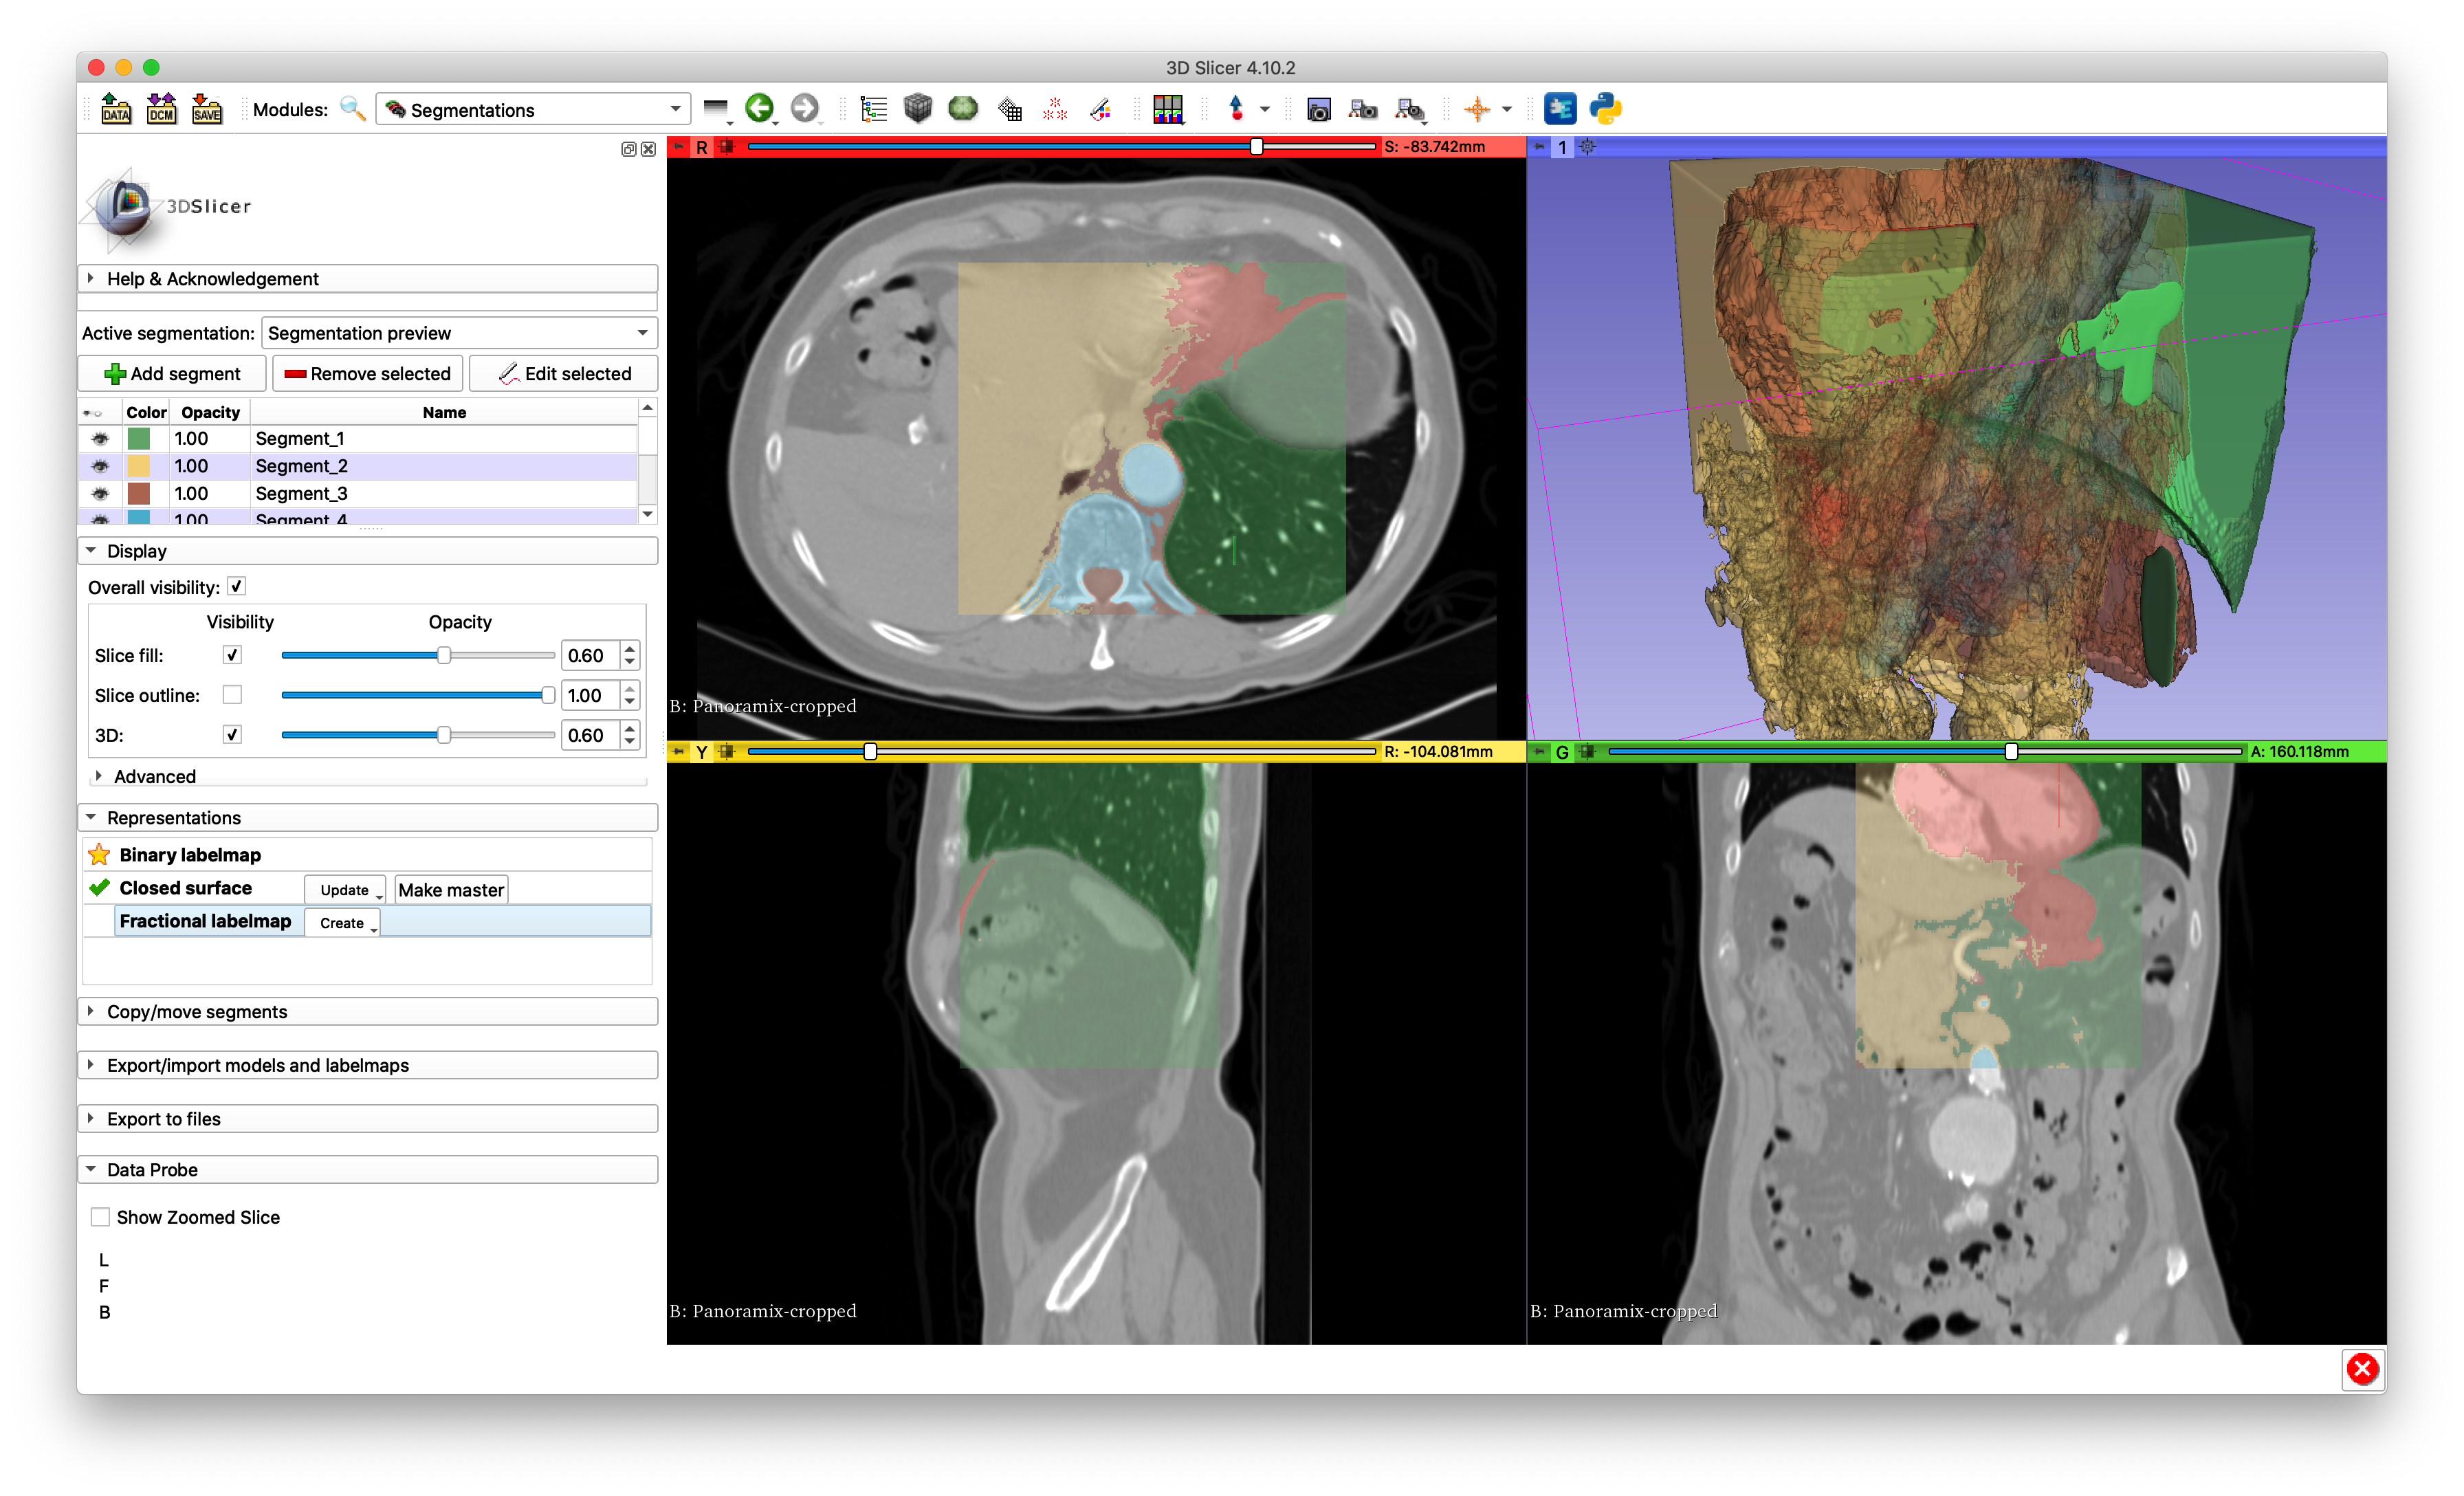This screenshot has height=1496, width=2464.
Task: Click the Segment_3 color swatch
Action: (x=139, y=493)
